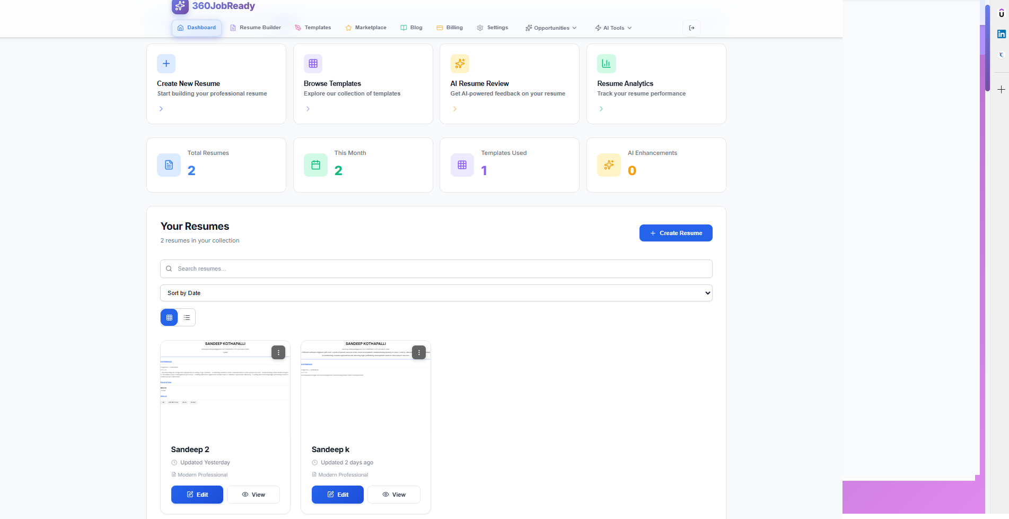
Task: Click Modern Professional label under Sandeep 2
Action: [203, 475]
